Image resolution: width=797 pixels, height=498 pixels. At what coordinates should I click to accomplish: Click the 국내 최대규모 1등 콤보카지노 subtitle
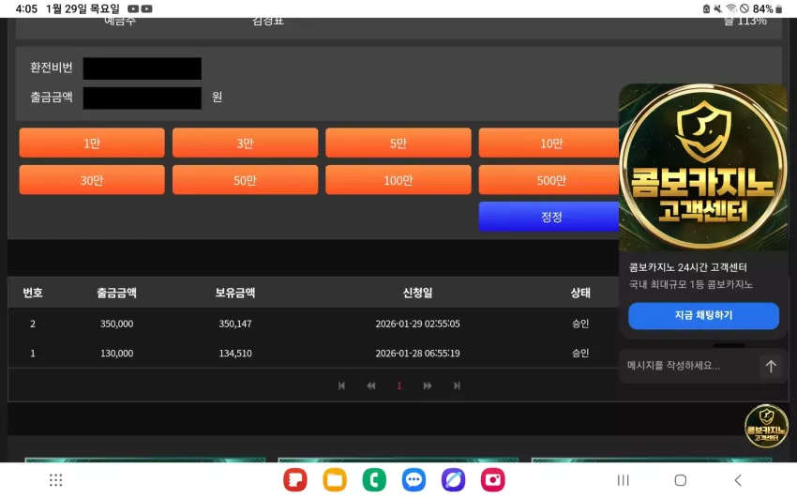click(x=691, y=284)
